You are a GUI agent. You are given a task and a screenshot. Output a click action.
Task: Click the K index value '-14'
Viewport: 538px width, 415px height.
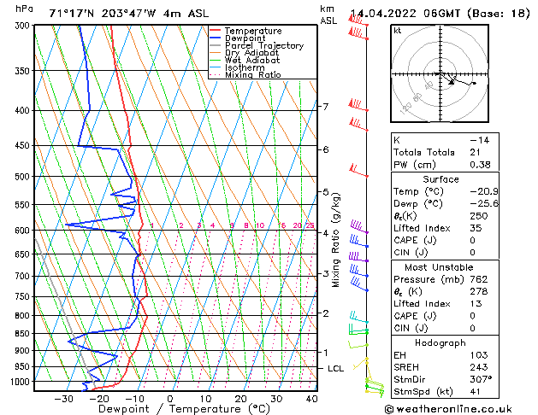479,140
